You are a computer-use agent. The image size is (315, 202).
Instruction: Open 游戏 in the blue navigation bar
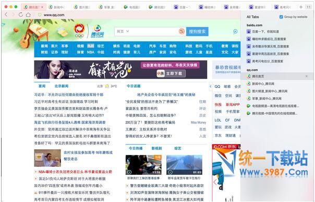pyautogui.click(x=189, y=52)
